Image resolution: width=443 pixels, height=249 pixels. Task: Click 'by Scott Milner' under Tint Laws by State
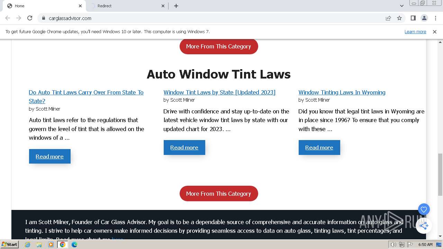[179, 100]
